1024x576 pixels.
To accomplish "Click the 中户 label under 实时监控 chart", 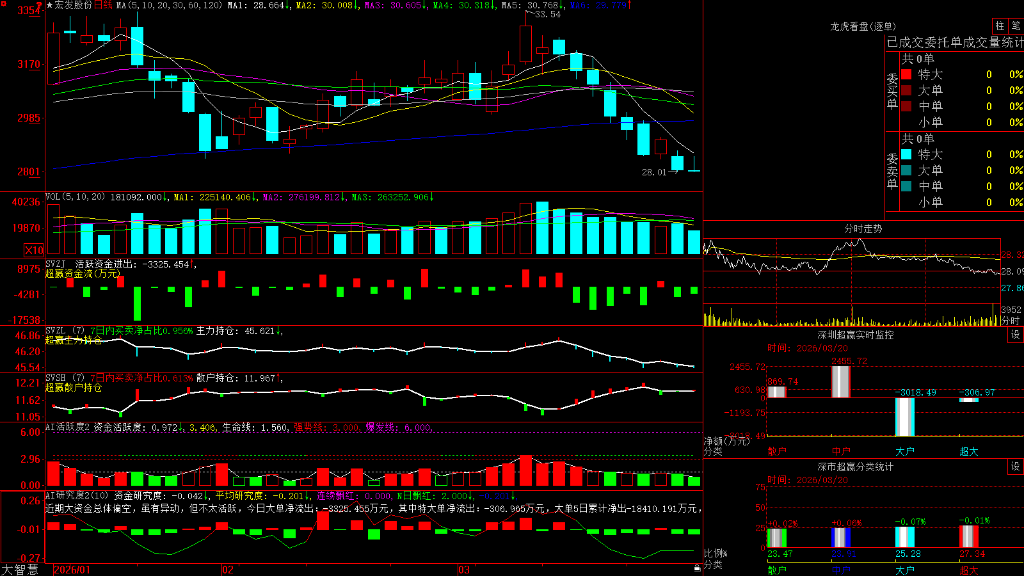I will click(841, 451).
